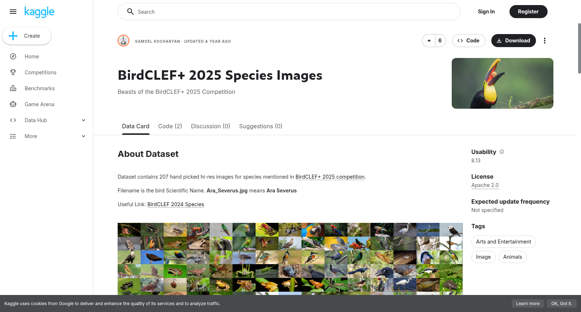The width and height of the screenshot is (581, 312).
Task: Click the usability score 8.13
Action: click(476, 161)
